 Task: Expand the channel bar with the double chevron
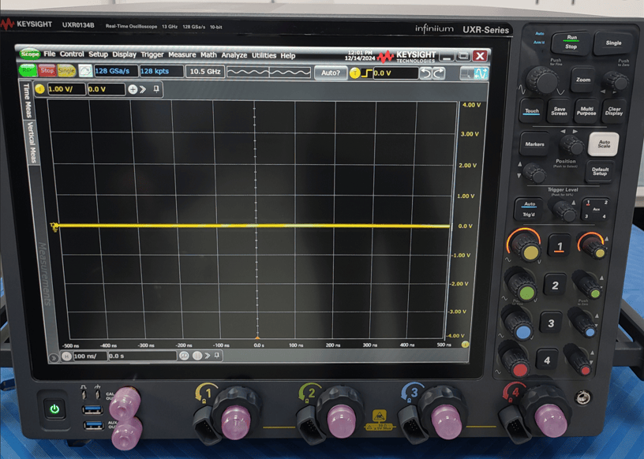pyautogui.click(x=143, y=89)
